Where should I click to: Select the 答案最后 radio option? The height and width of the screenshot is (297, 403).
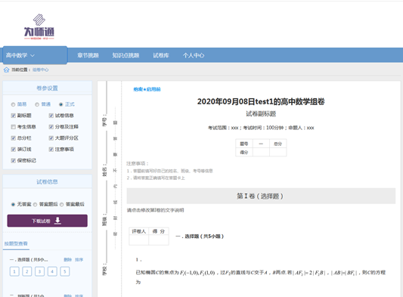click(x=62, y=205)
